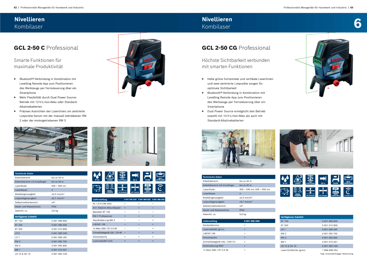
Task: Click the Connected icon on page 62
Action: tap(160, 189)
